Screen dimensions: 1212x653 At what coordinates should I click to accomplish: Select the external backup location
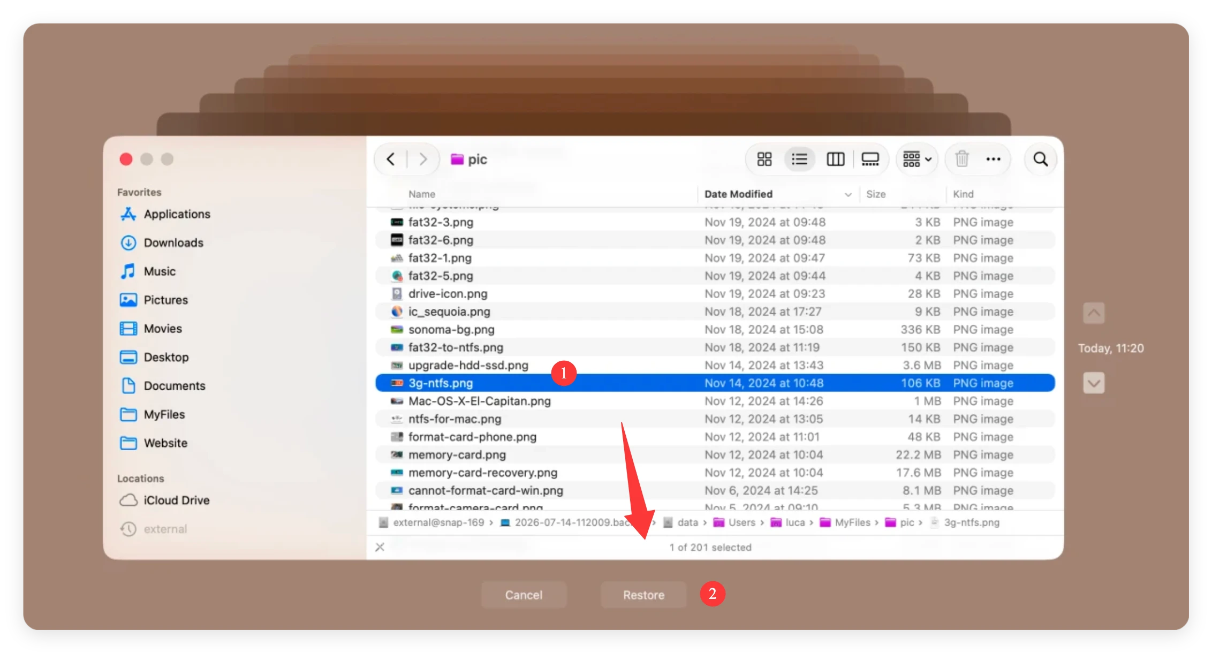[x=154, y=529]
